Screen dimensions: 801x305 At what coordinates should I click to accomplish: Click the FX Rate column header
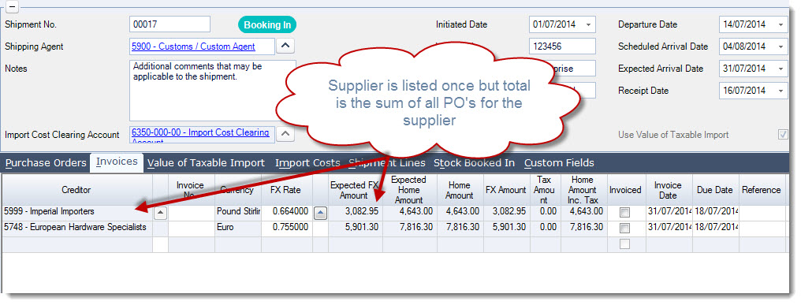pos(286,190)
